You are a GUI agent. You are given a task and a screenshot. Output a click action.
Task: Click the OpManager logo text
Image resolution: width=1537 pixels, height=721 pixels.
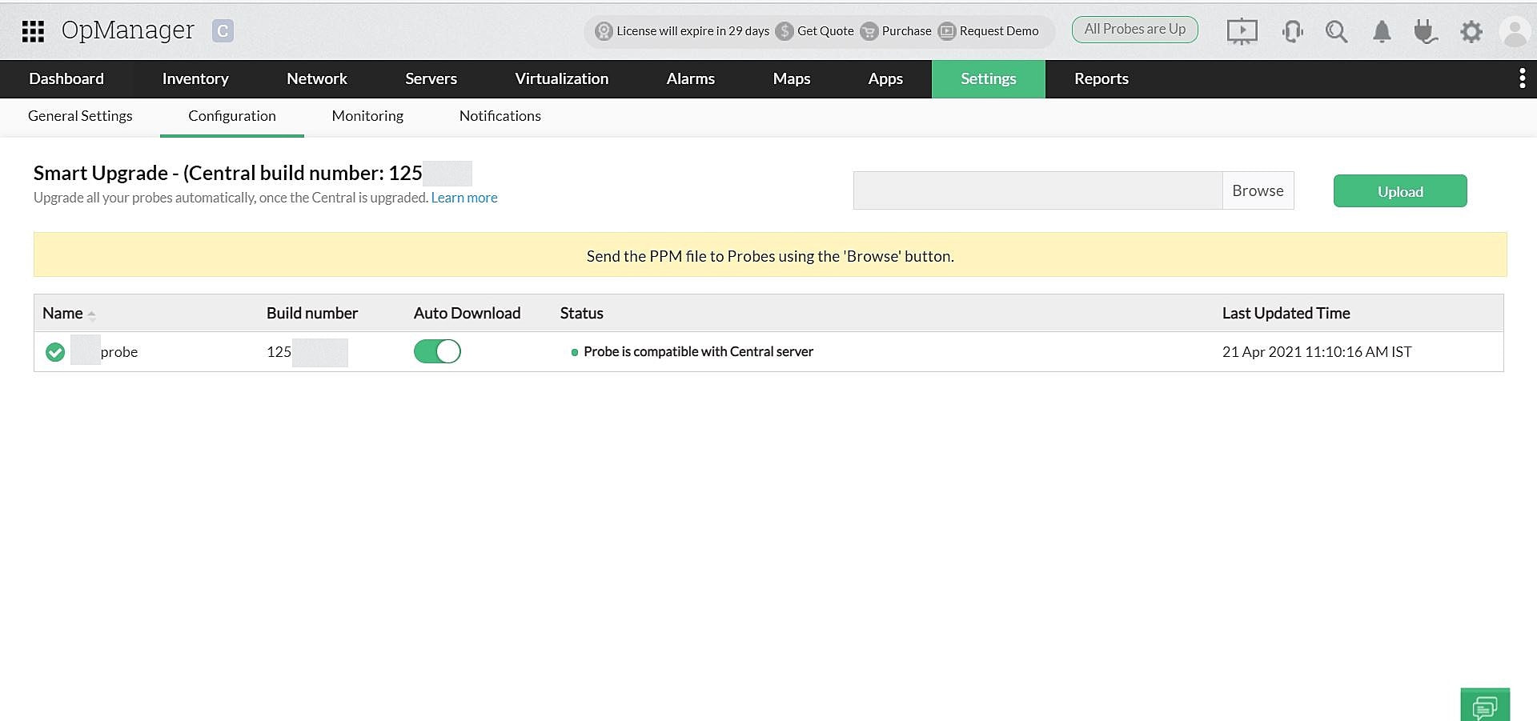tap(127, 30)
